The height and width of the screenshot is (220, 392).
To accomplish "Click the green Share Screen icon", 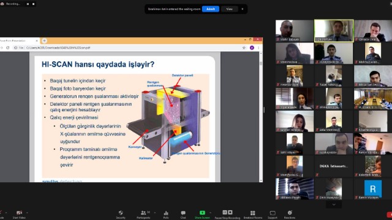I will pos(202,213).
